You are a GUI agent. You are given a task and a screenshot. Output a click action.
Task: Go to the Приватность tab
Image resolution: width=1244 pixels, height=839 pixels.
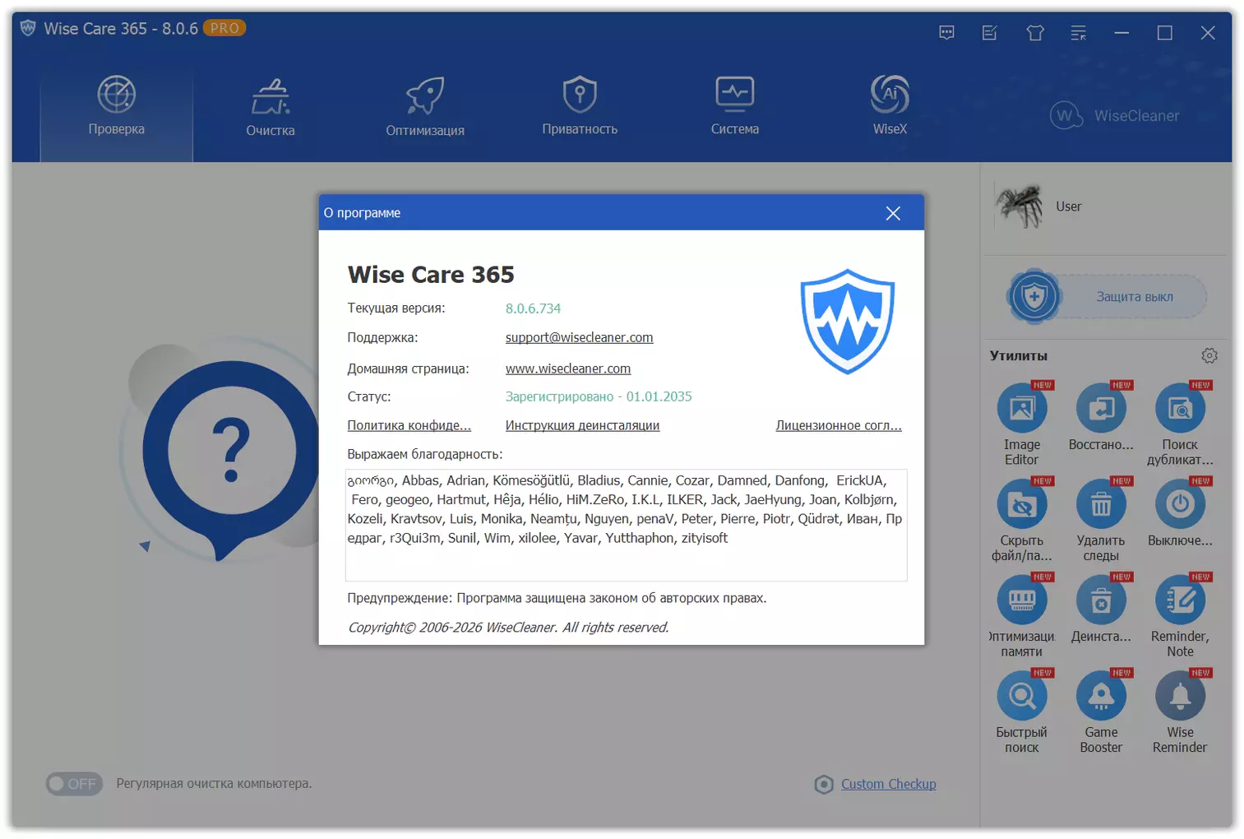click(x=580, y=106)
